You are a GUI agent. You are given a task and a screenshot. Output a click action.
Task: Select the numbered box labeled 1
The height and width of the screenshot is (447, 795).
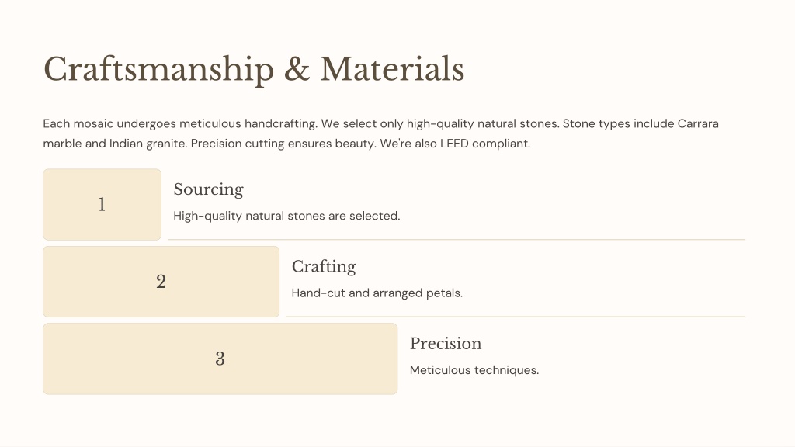pos(102,204)
